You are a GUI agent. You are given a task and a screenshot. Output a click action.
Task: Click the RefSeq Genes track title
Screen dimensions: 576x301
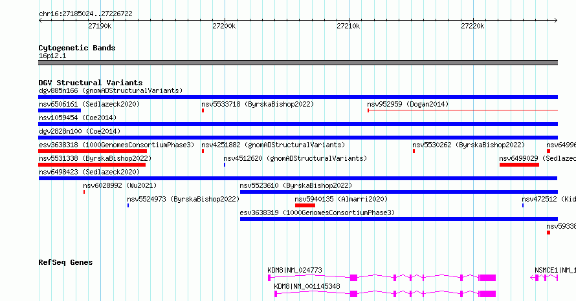coord(65,262)
